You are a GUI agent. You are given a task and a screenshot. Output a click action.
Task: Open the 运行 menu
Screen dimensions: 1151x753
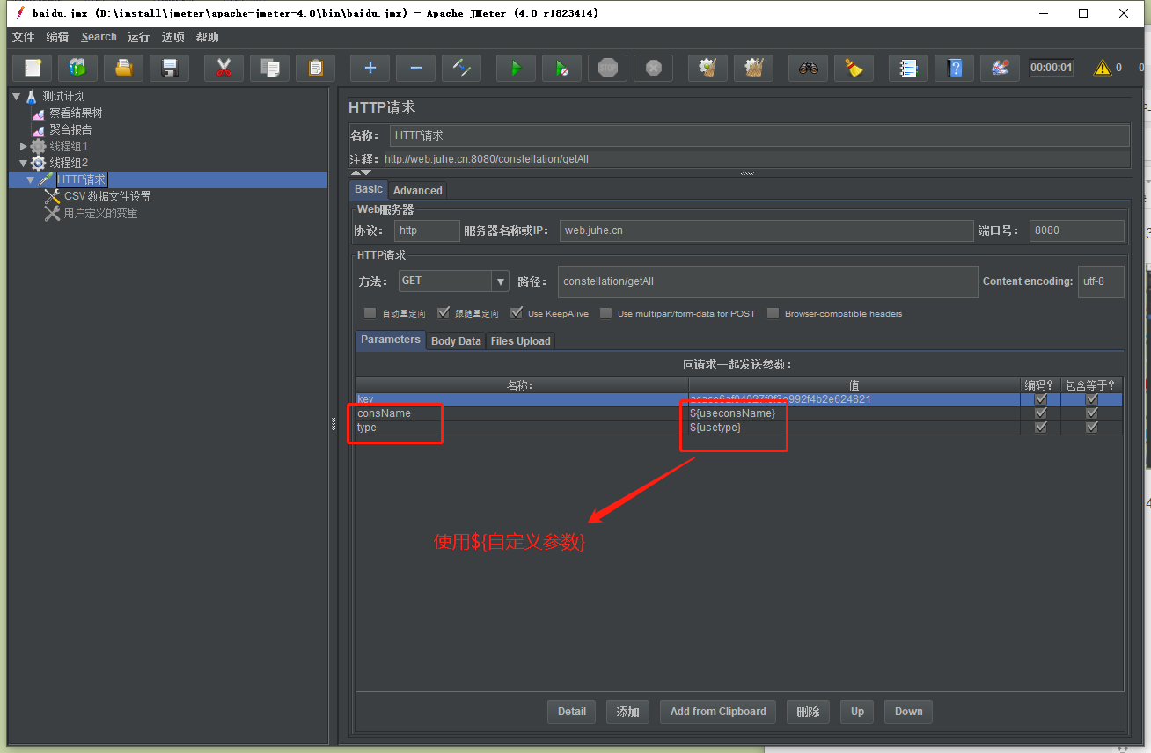pyautogui.click(x=138, y=37)
